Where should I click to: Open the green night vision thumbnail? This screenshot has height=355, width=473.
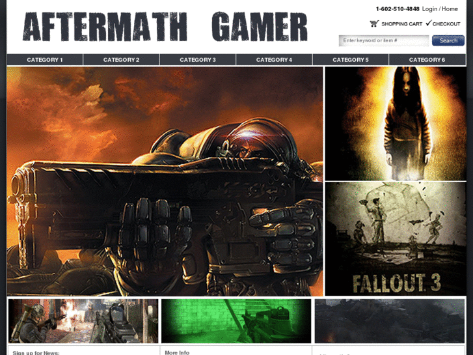[x=236, y=321]
